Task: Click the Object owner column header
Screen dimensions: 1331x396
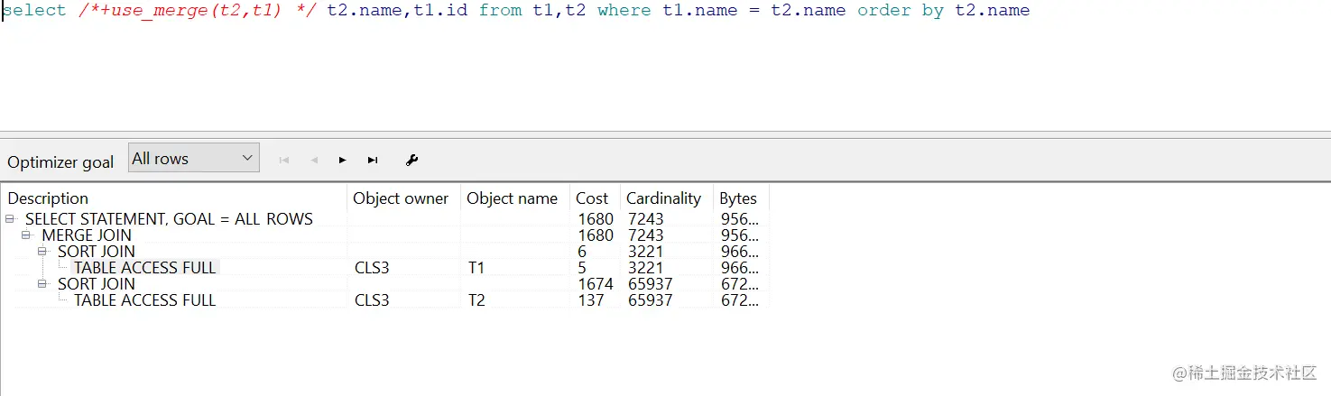Action: tap(402, 198)
